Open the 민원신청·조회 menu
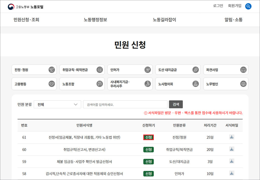The width and height of the screenshot is (260, 180). (26, 20)
